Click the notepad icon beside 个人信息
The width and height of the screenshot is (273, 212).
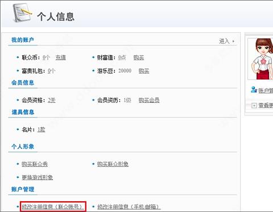pyautogui.click(x=22, y=13)
